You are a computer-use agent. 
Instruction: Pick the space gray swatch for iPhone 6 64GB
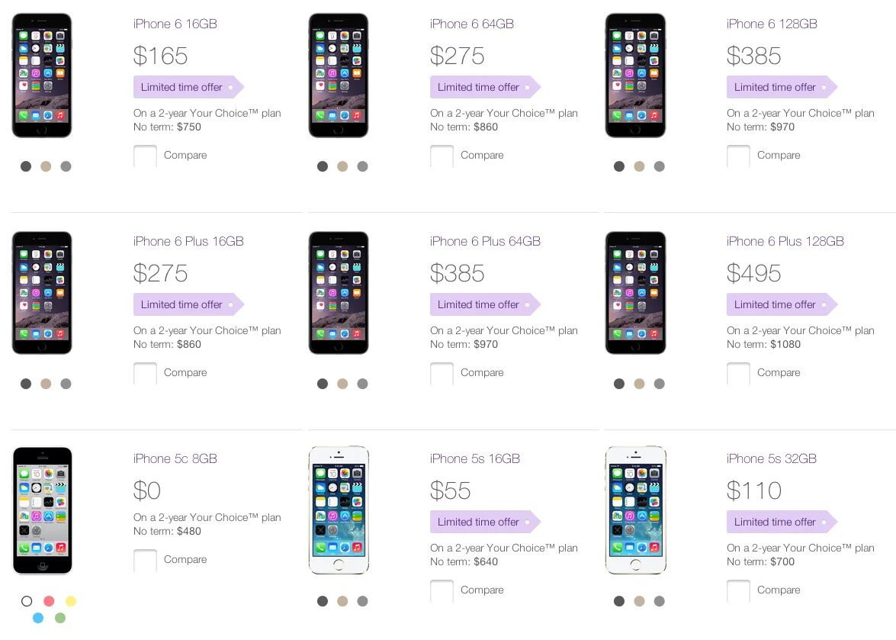point(323,166)
